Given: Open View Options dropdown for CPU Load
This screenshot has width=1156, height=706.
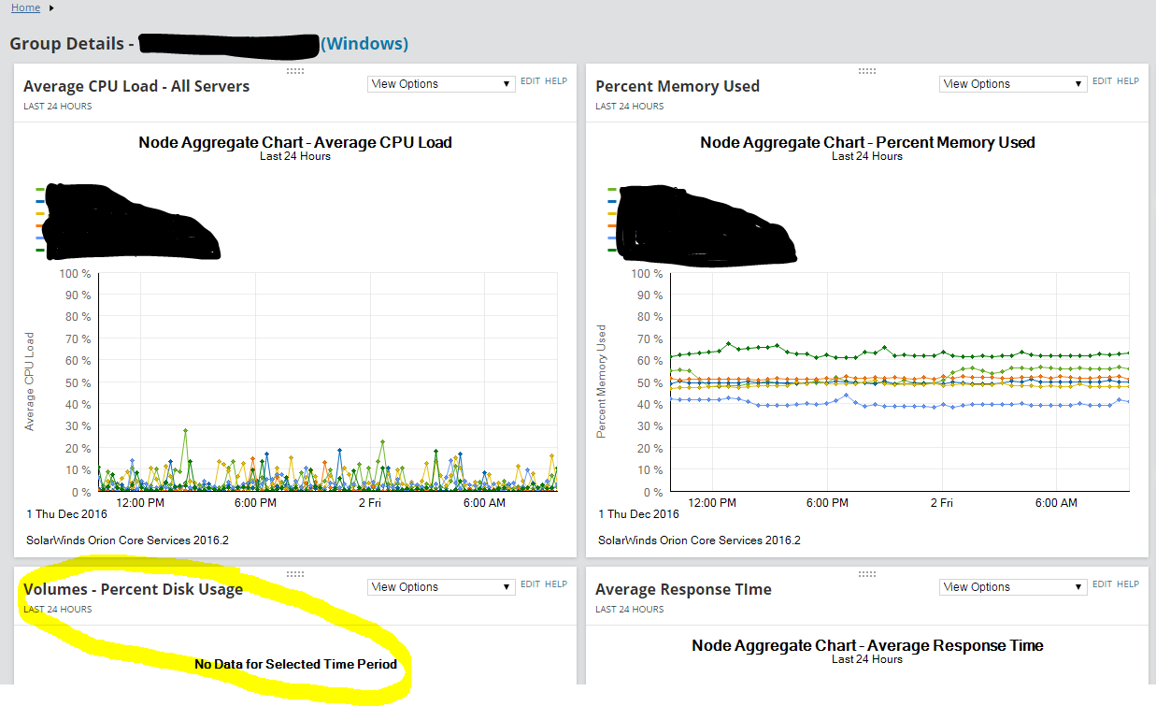Looking at the screenshot, I should pos(441,84).
